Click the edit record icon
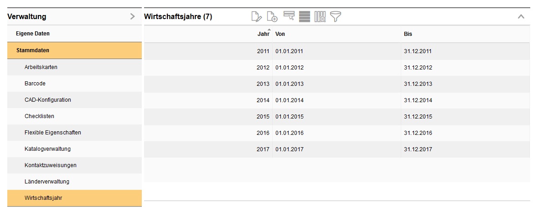 257,17
